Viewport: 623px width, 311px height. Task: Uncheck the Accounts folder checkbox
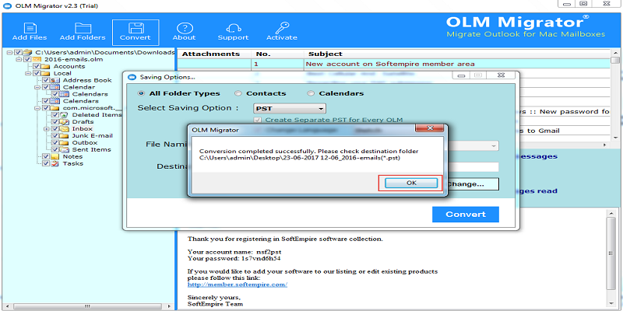37,66
